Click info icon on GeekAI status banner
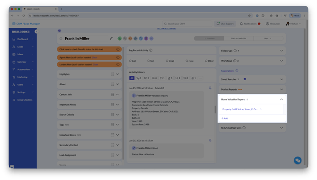The image size is (317, 180). pyautogui.click(x=118, y=49)
